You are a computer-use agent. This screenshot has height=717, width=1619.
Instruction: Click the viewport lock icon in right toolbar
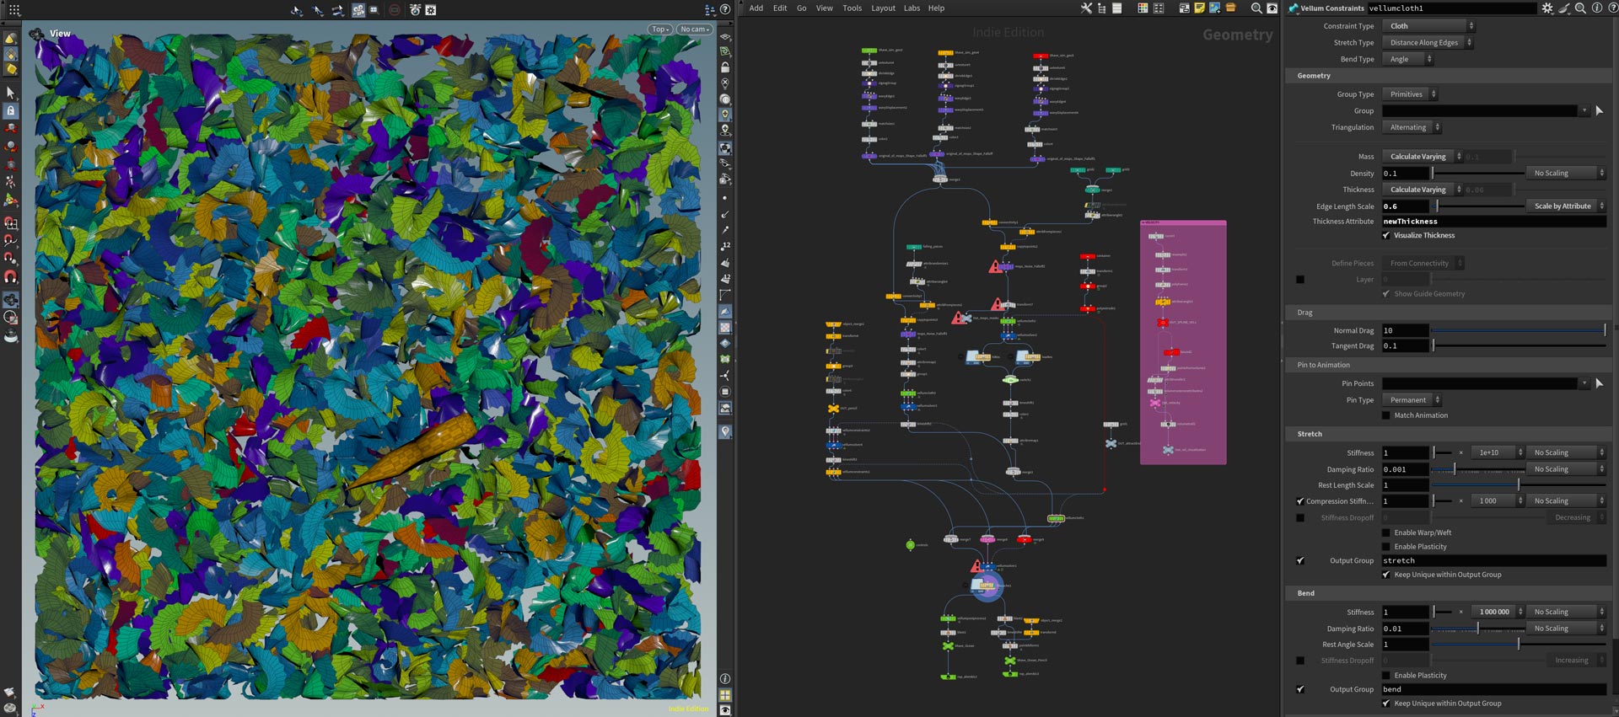coord(724,67)
